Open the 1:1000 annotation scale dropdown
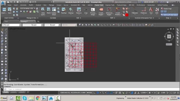Screen dimensions: 180x101 144,93
